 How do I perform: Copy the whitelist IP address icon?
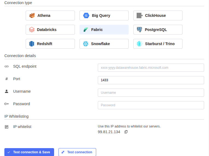(126, 132)
